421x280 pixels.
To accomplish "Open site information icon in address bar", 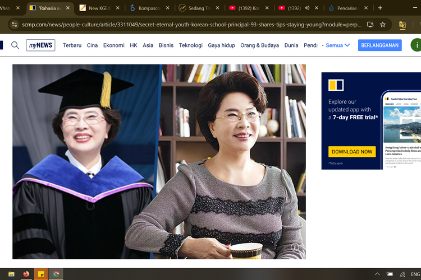I will coord(12,25).
